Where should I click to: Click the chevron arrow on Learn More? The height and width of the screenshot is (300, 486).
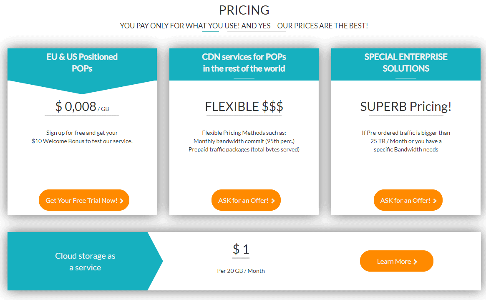coord(415,262)
